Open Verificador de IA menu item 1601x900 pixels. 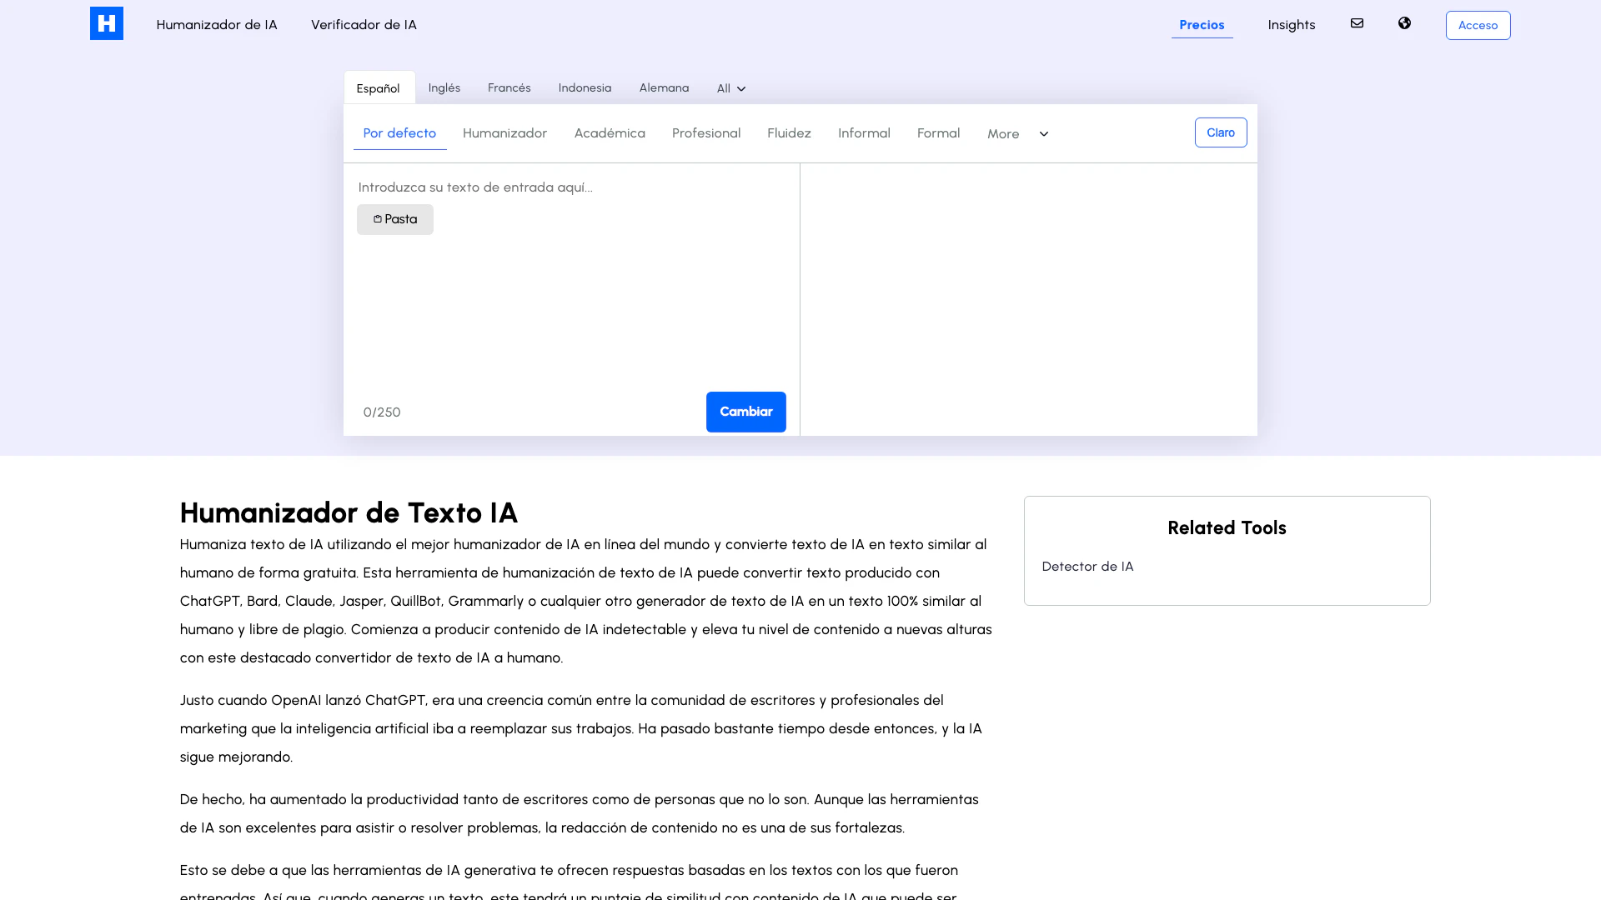[364, 24]
